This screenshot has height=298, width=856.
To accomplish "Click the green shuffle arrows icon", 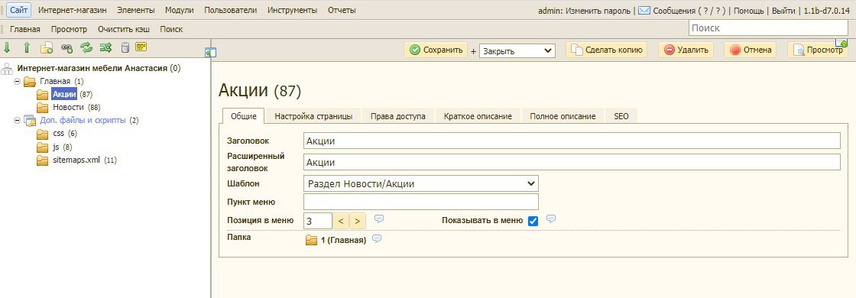I will [x=106, y=47].
